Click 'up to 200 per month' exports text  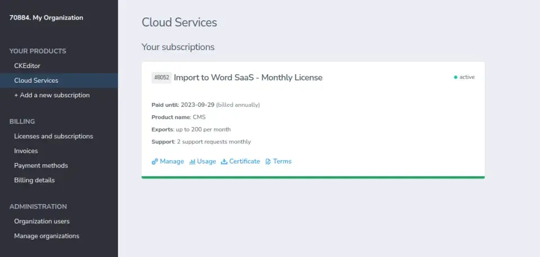click(203, 129)
